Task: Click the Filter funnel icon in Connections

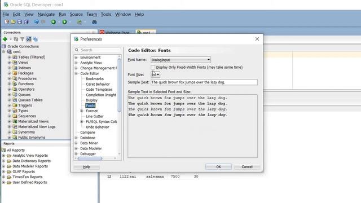Action: pyautogui.click(x=23, y=39)
